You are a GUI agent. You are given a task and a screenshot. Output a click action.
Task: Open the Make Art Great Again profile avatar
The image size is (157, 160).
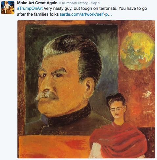(x=8, y=8)
